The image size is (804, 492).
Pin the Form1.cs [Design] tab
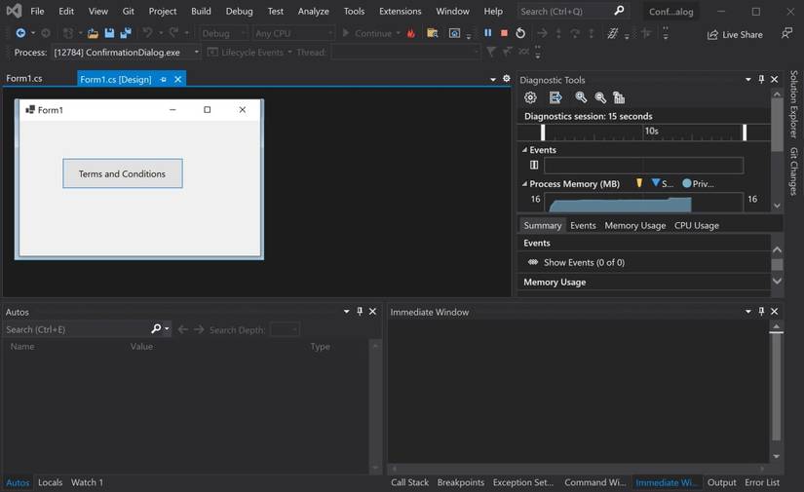pyautogui.click(x=163, y=80)
